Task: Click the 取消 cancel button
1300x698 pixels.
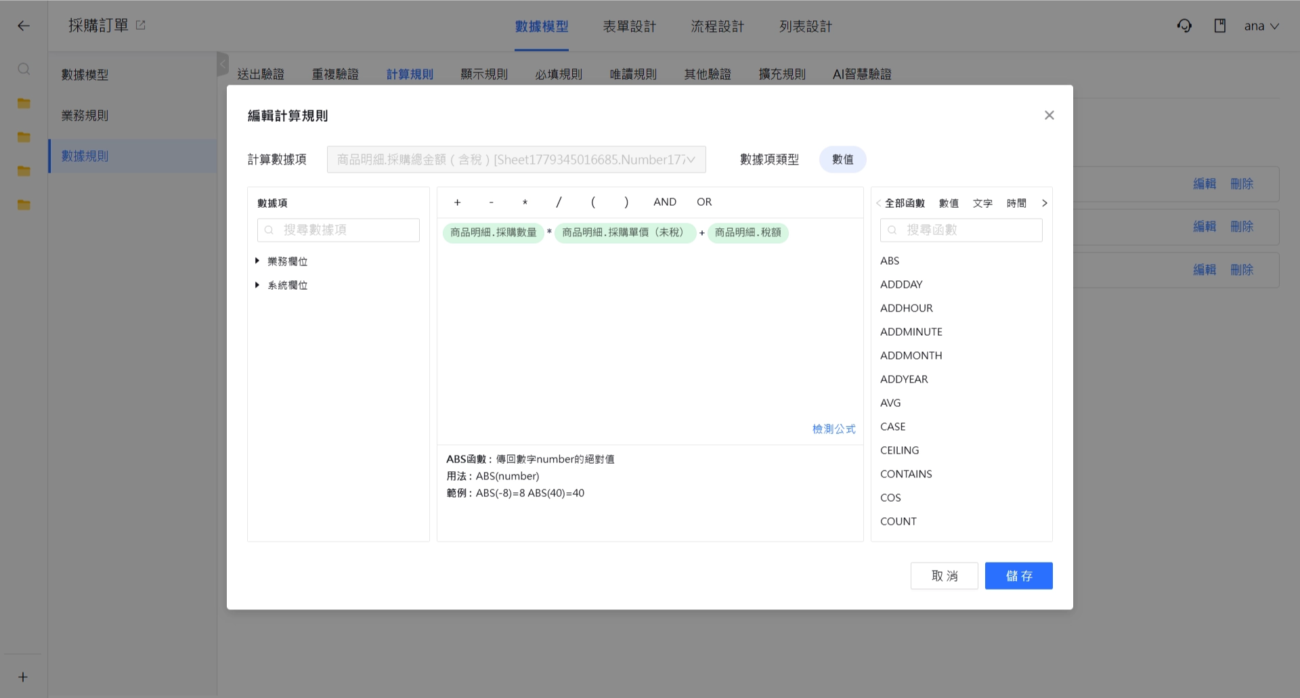Action: (945, 576)
